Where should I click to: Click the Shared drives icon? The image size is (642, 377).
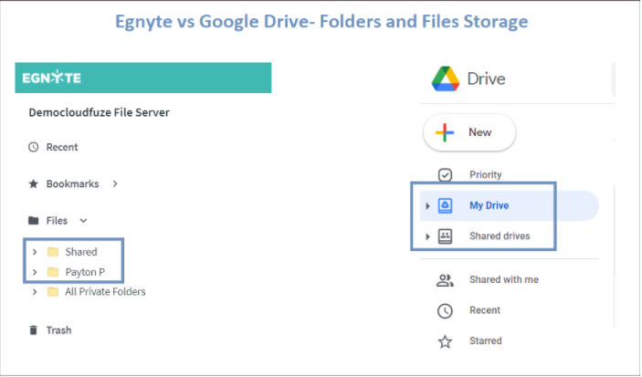click(x=445, y=236)
